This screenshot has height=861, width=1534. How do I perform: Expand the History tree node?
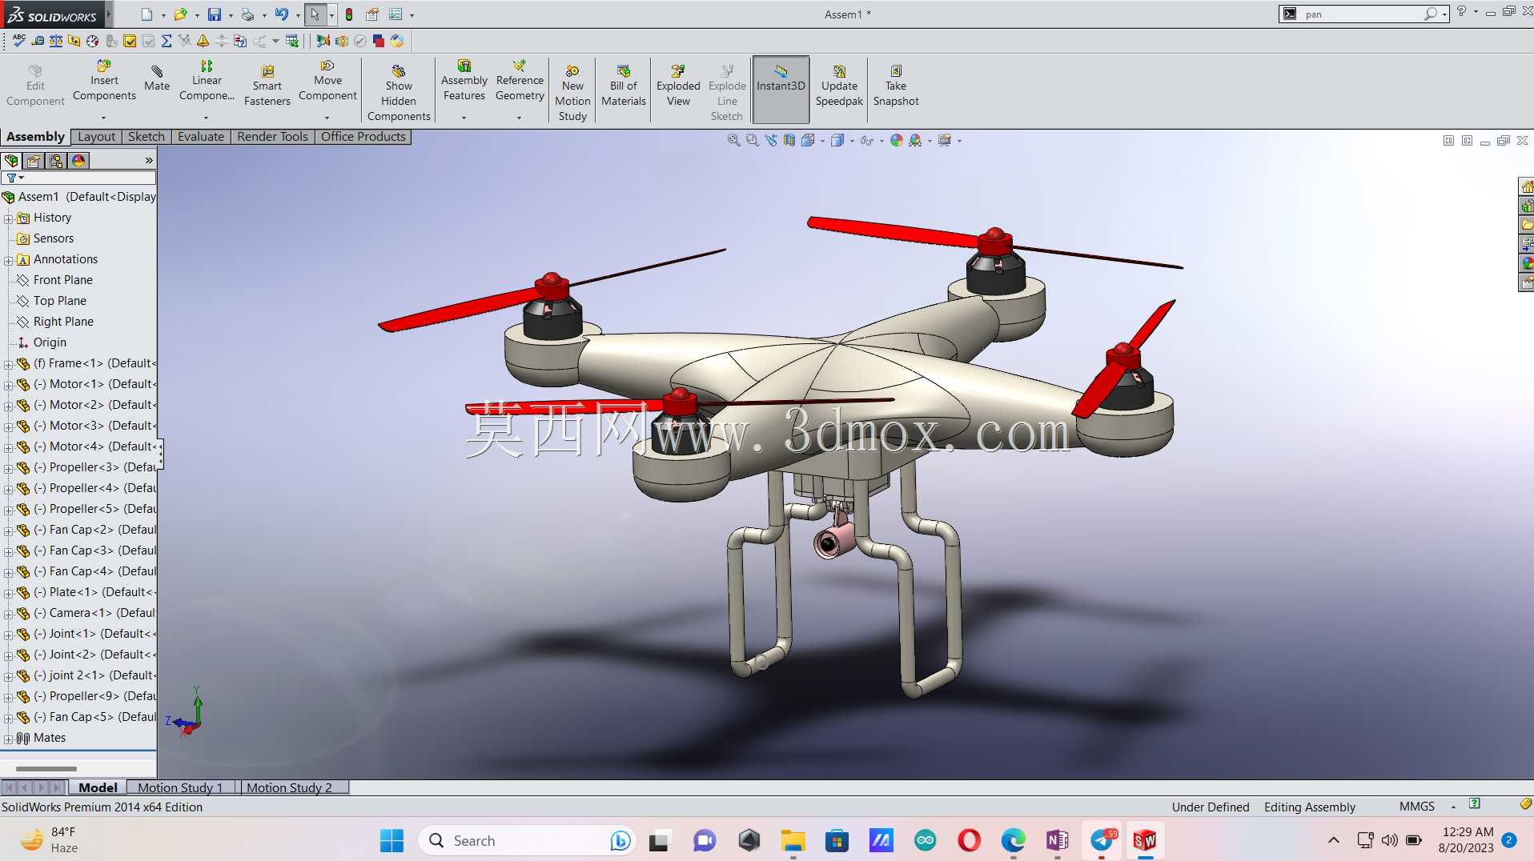coord(8,218)
